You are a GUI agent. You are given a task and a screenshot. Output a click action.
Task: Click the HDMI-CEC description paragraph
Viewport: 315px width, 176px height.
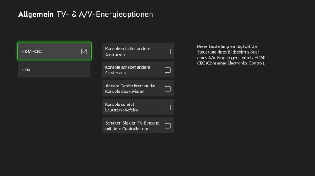(232, 55)
